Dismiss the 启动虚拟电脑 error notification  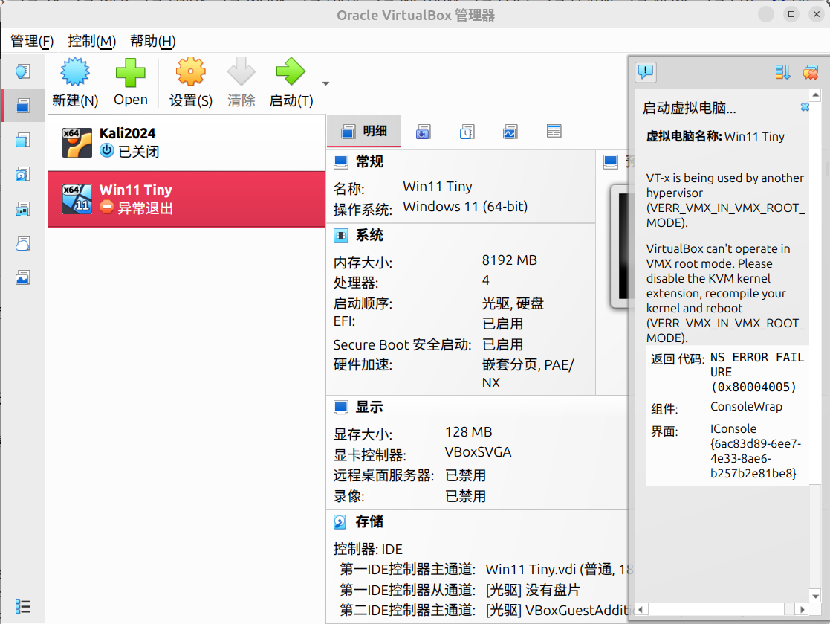tap(805, 107)
